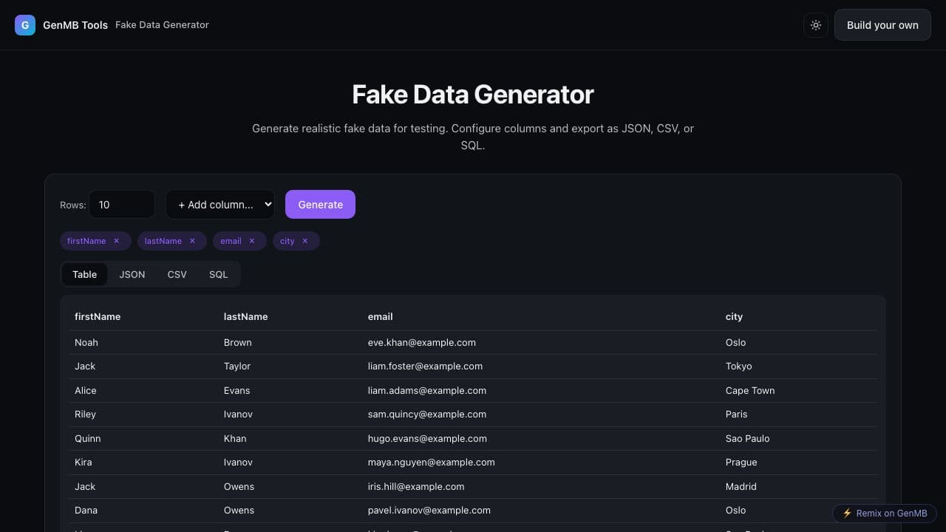
Task: Switch to the CSV tab
Action: (x=177, y=274)
